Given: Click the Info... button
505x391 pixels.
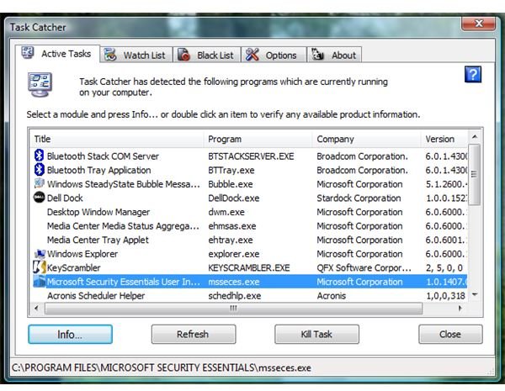Looking at the screenshot, I should point(70,335).
